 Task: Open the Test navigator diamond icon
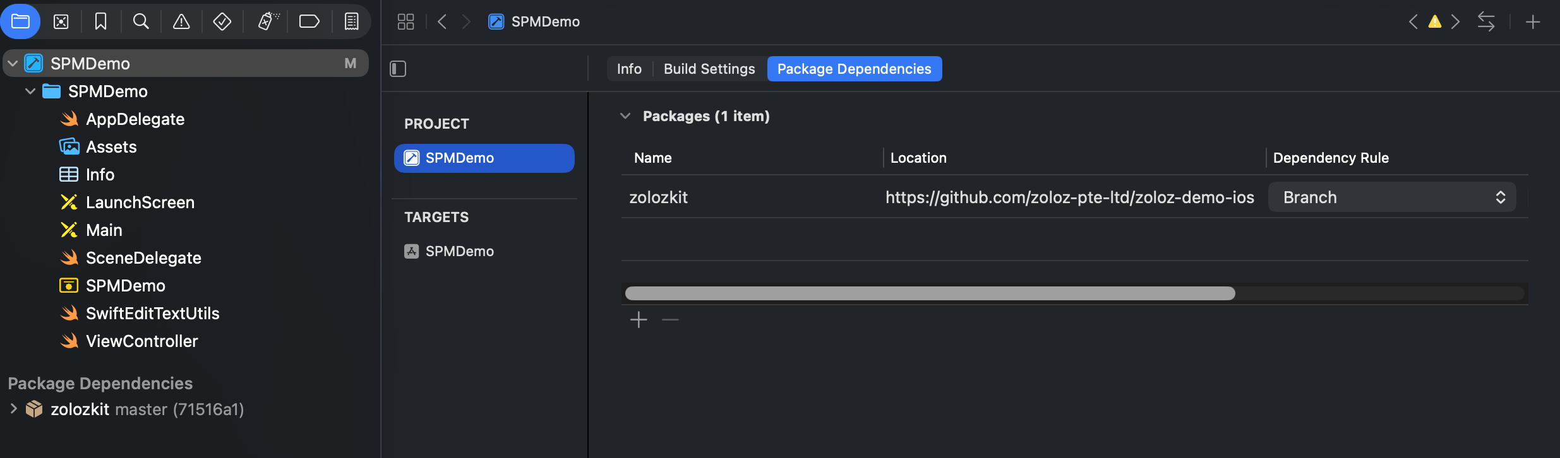(222, 22)
